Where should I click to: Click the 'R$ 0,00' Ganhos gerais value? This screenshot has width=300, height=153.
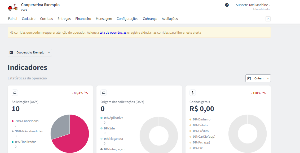click(202, 109)
